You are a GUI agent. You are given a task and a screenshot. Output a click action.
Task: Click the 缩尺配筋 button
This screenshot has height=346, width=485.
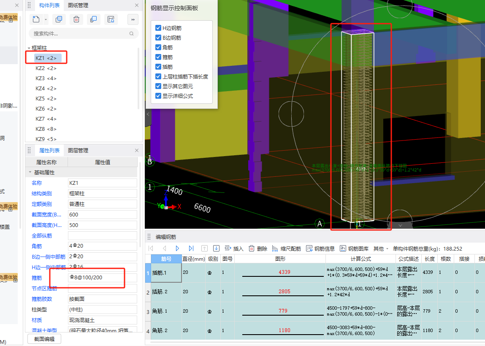pyautogui.click(x=287, y=249)
